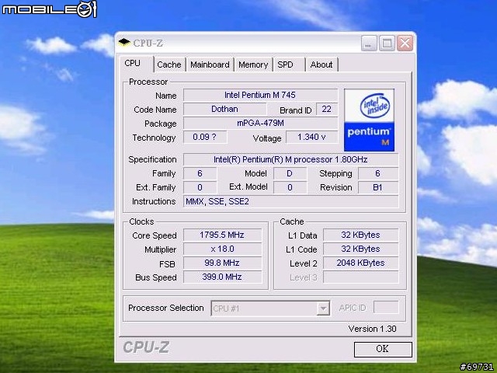Expand the Processor Selection dropdown arrow
This screenshot has height=373, width=497.
pos(323,309)
